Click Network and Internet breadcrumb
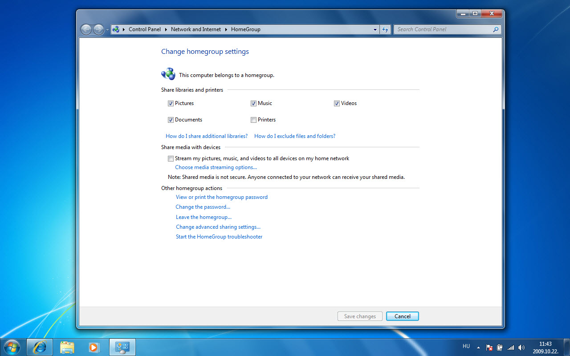The height and width of the screenshot is (356, 570). pos(195,29)
